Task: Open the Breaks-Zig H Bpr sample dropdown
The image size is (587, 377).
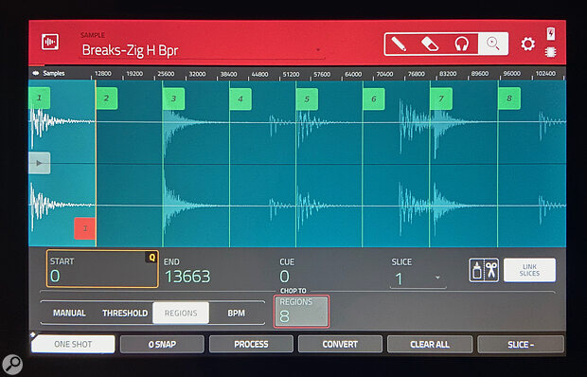Action: [x=203, y=50]
